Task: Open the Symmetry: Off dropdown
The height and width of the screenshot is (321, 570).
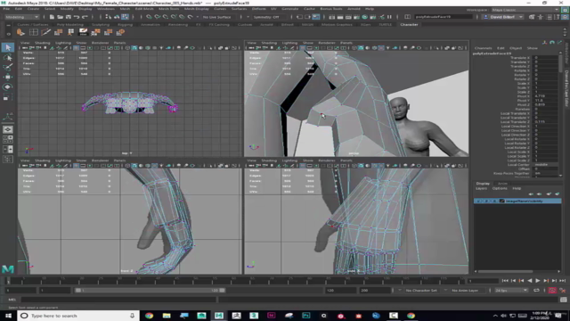Action: (267, 17)
